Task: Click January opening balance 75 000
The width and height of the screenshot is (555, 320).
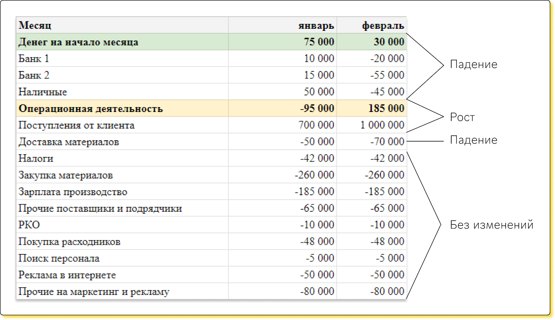Action: tap(319, 42)
